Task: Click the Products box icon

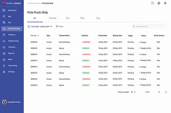Action: tap(4, 35)
